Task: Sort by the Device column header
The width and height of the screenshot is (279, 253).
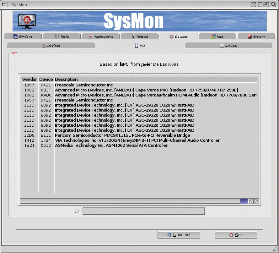Action: pos(46,79)
